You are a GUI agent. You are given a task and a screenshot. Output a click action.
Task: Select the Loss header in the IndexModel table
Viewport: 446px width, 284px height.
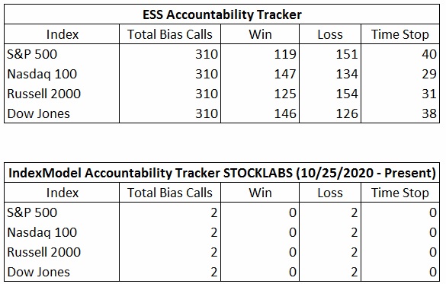point(330,193)
